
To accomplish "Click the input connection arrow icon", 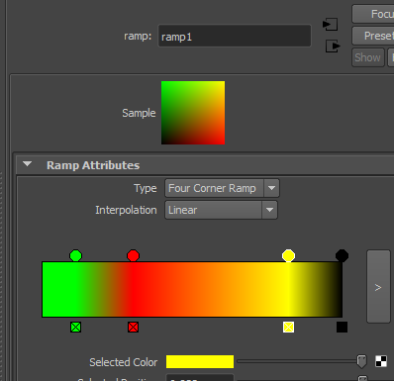I will 330,25.
